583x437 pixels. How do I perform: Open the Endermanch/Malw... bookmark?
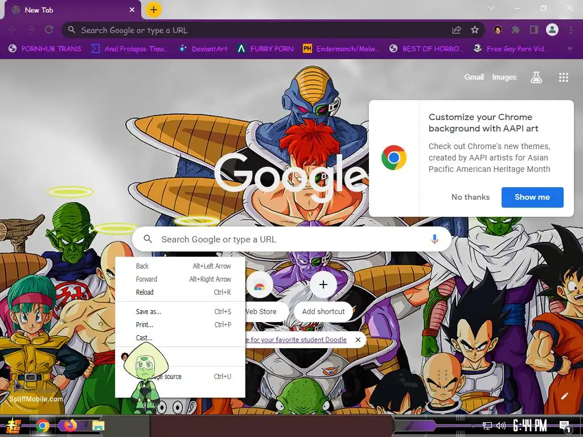[x=342, y=49]
